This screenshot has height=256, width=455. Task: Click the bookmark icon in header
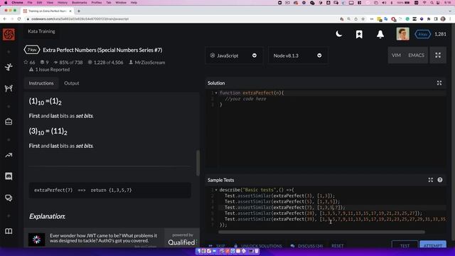coord(359,34)
